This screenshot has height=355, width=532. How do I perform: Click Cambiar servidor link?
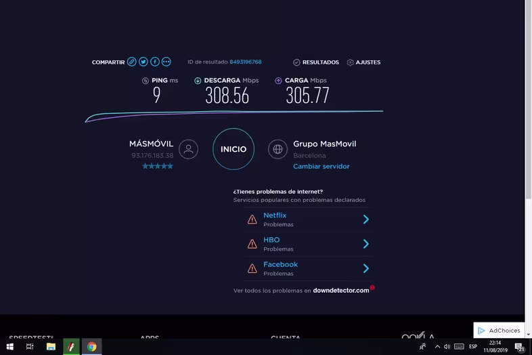pyautogui.click(x=322, y=167)
